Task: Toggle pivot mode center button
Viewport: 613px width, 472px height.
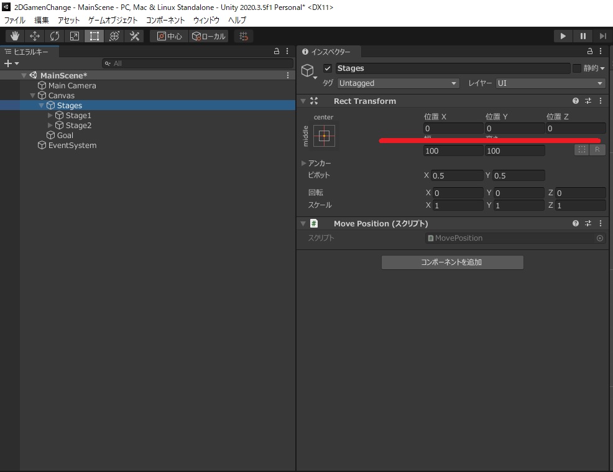Action: coord(169,36)
